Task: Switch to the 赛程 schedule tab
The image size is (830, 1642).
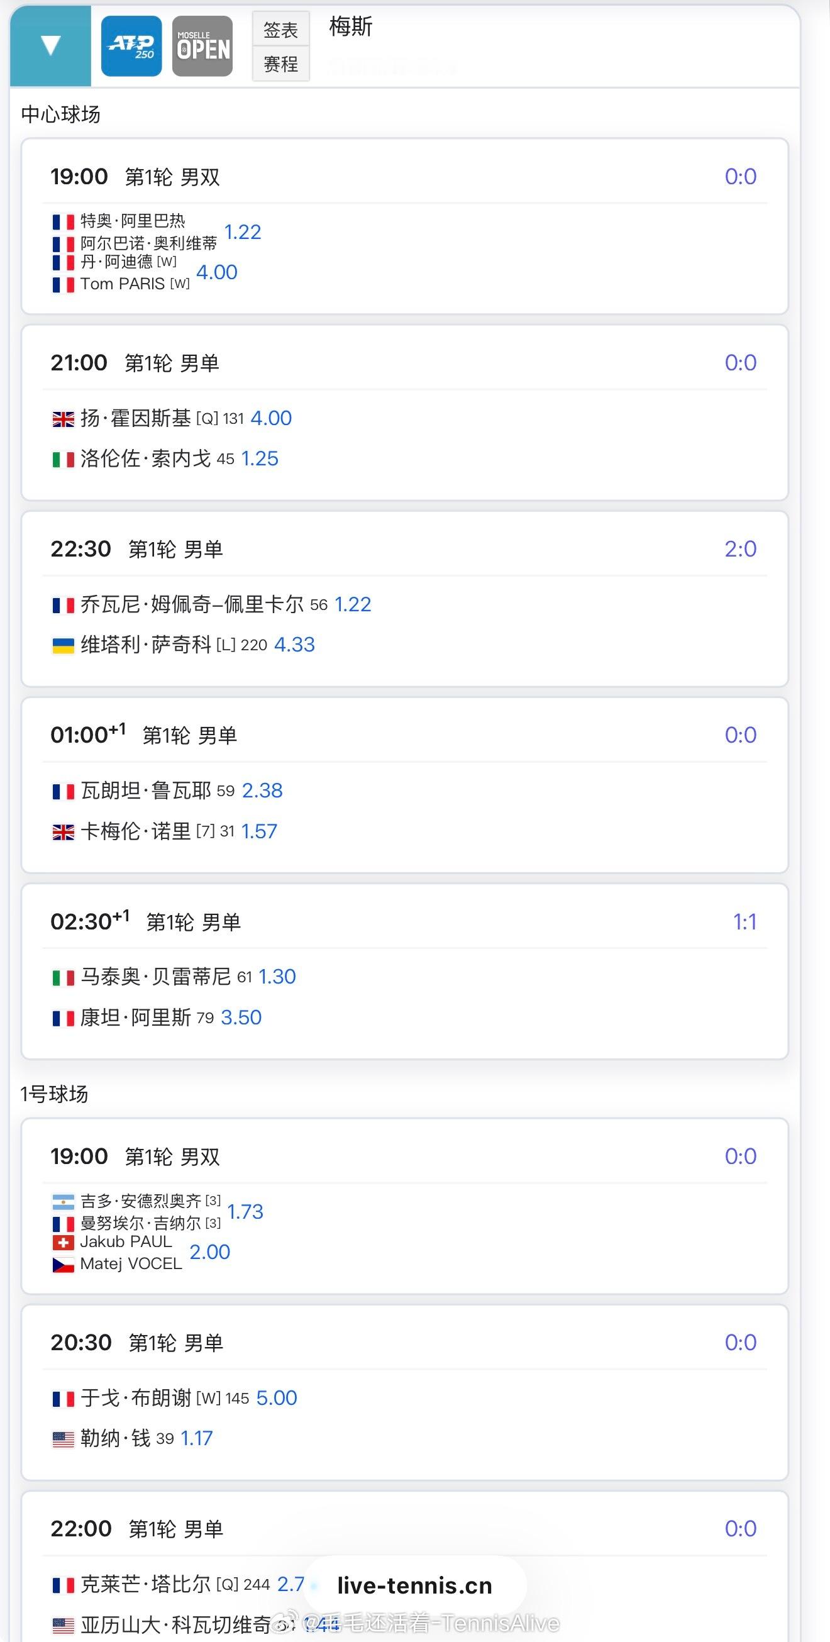Action: point(280,64)
